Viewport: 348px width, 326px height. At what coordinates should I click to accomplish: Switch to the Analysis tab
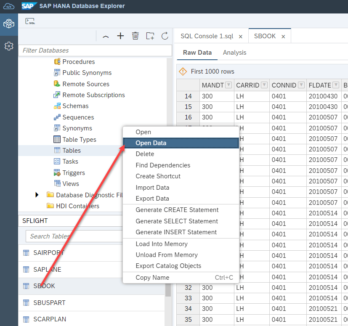[x=234, y=53]
